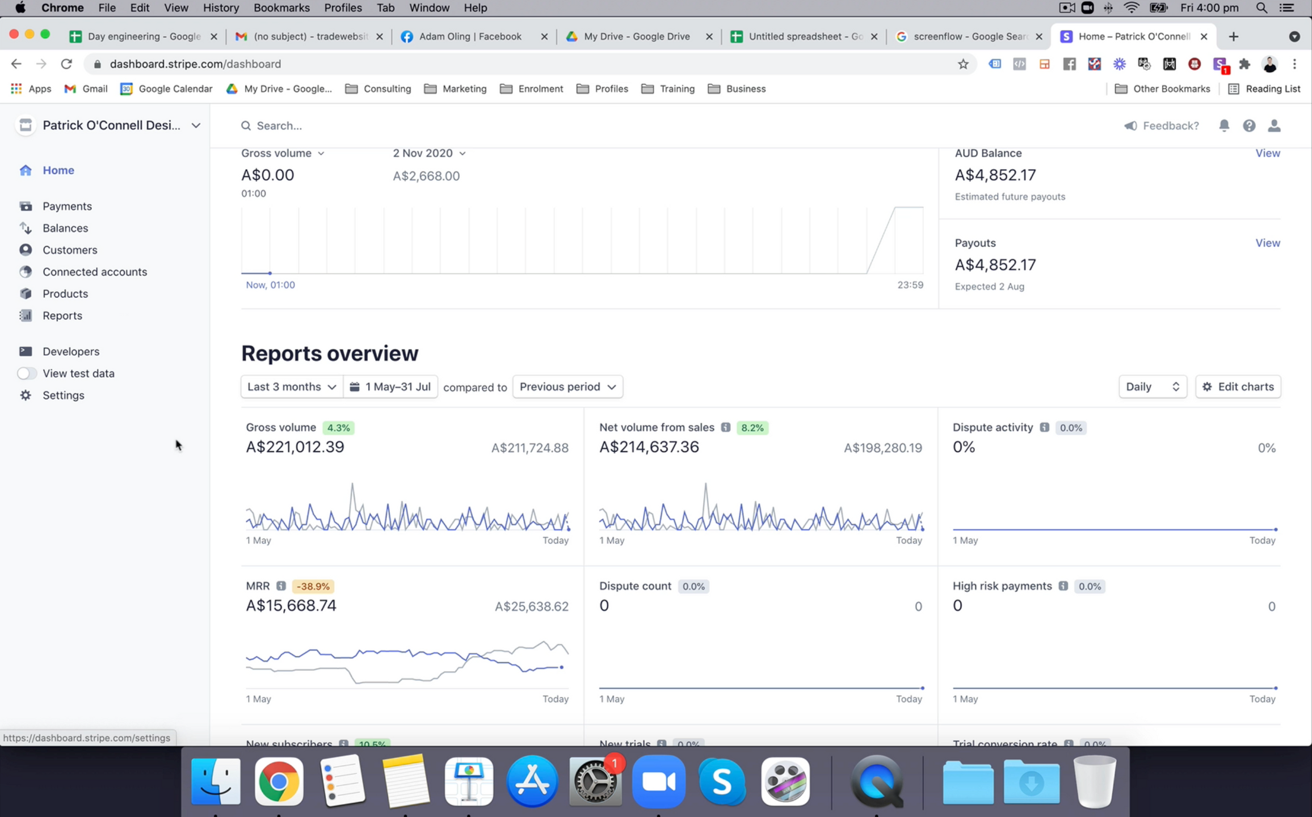Click info icon next to MRR
This screenshot has width=1312, height=817.
click(281, 586)
